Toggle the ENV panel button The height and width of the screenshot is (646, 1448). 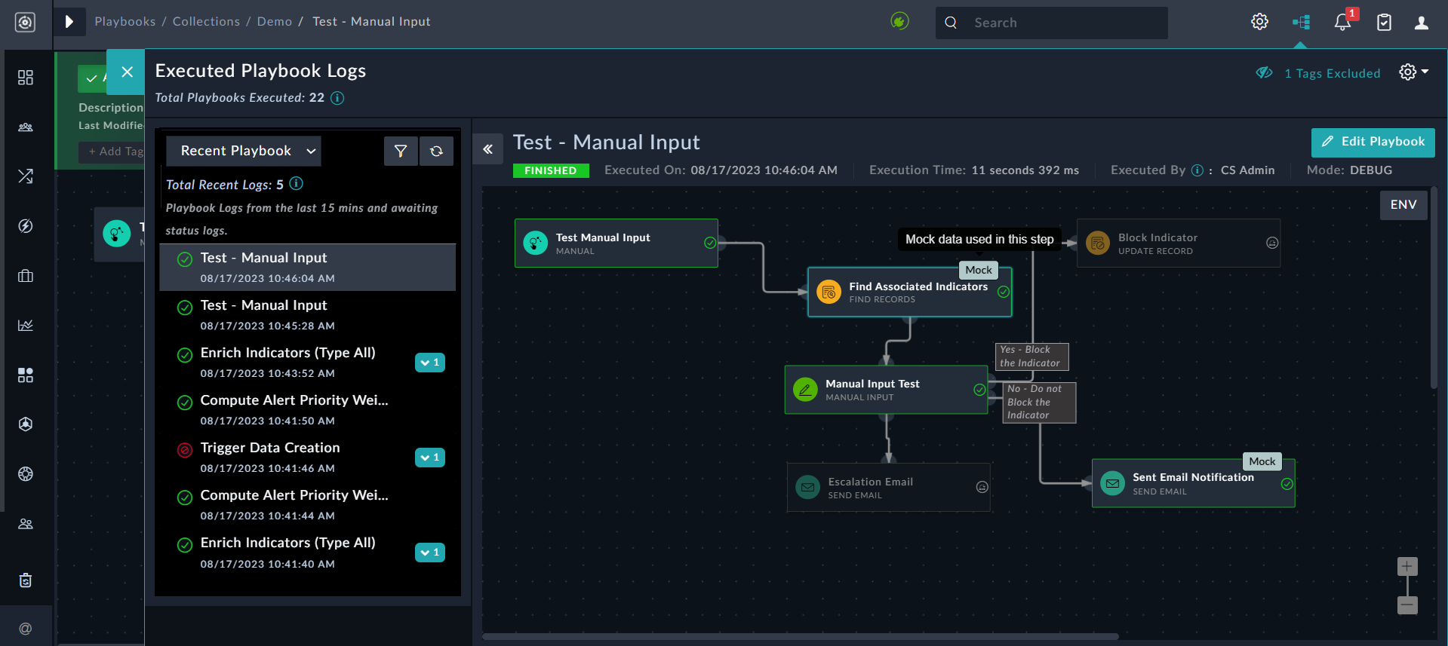point(1403,204)
